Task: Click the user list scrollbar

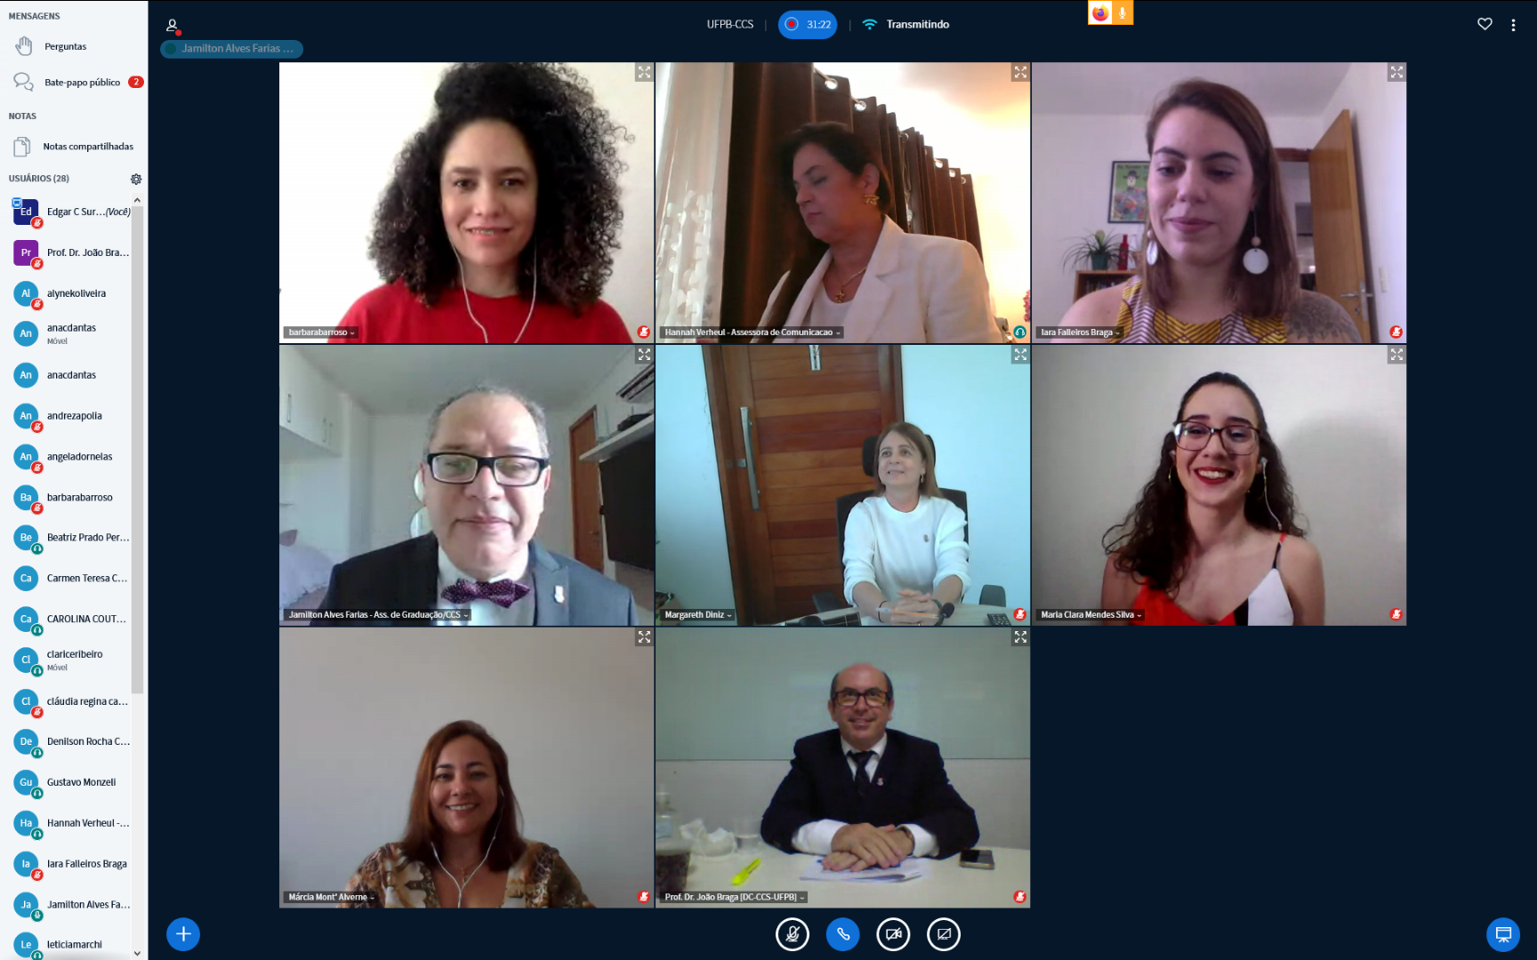Action: click(137, 444)
